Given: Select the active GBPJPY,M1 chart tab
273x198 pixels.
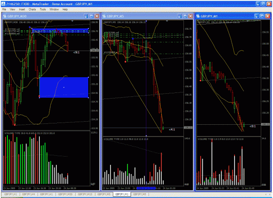Looking at the screenshot, I should coord(122,194).
